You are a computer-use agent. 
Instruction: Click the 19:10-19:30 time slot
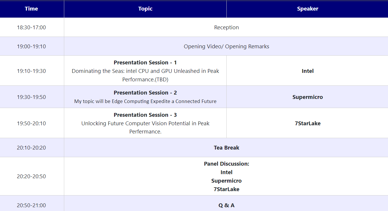click(31, 71)
